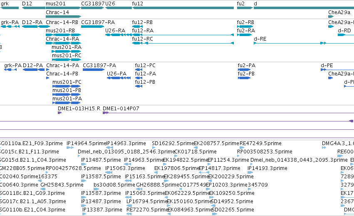354x216 pixels.
Task: Select the EP11254.3prime EST label
Action: tap(228, 160)
